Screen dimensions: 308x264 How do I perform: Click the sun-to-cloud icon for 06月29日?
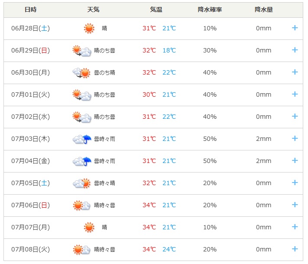click(82, 51)
